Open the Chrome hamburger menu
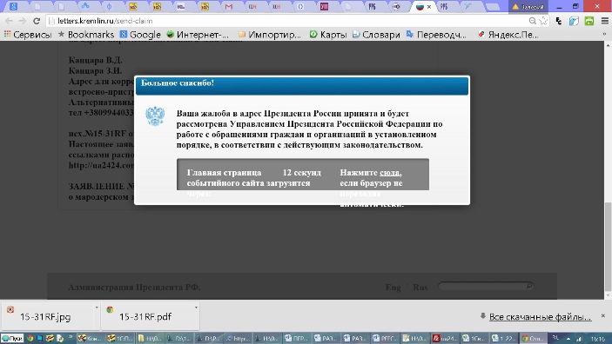This screenshot has width=612, height=344. point(604,21)
